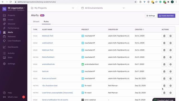179x101 pixels.
Task: Delete the testrule alert
Action: 164,71
